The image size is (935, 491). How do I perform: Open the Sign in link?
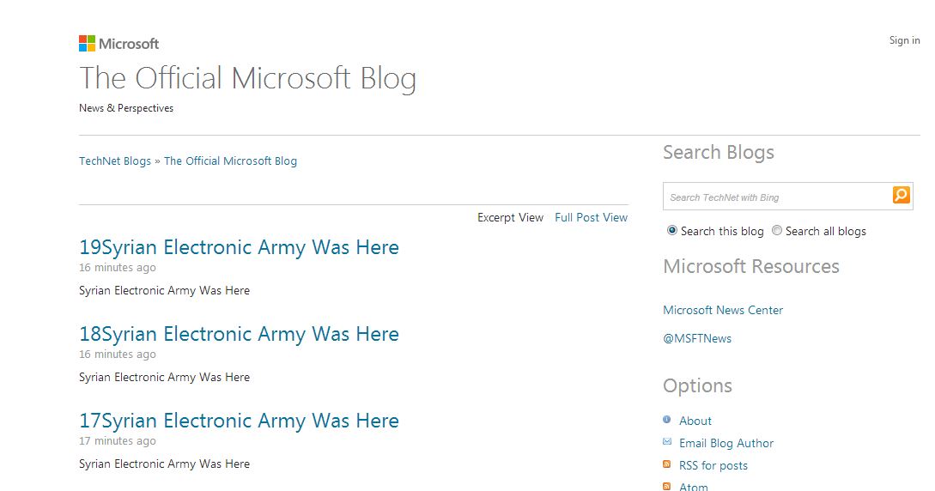tap(905, 40)
